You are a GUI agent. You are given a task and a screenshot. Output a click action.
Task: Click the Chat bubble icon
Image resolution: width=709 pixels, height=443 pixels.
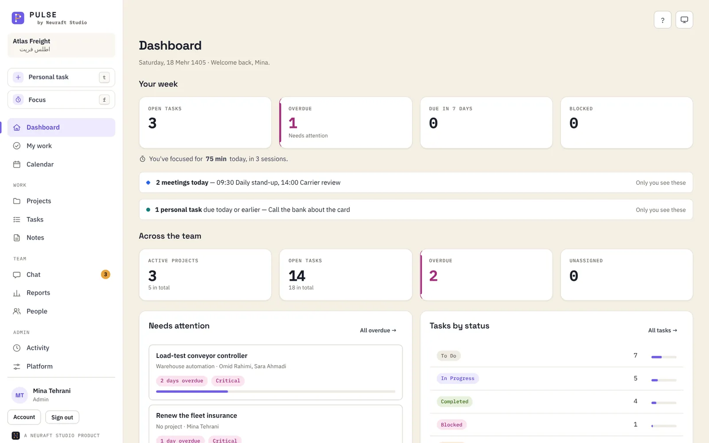(x=17, y=275)
